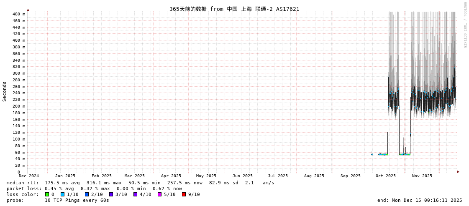
Task: Click the violet 4/10 loss swatch
Action: tap(136, 194)
